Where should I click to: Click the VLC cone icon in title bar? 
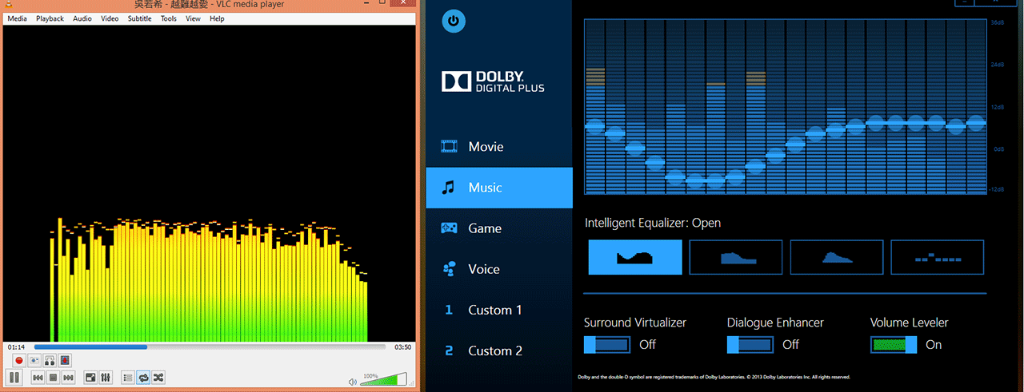(x=9, y=6)
